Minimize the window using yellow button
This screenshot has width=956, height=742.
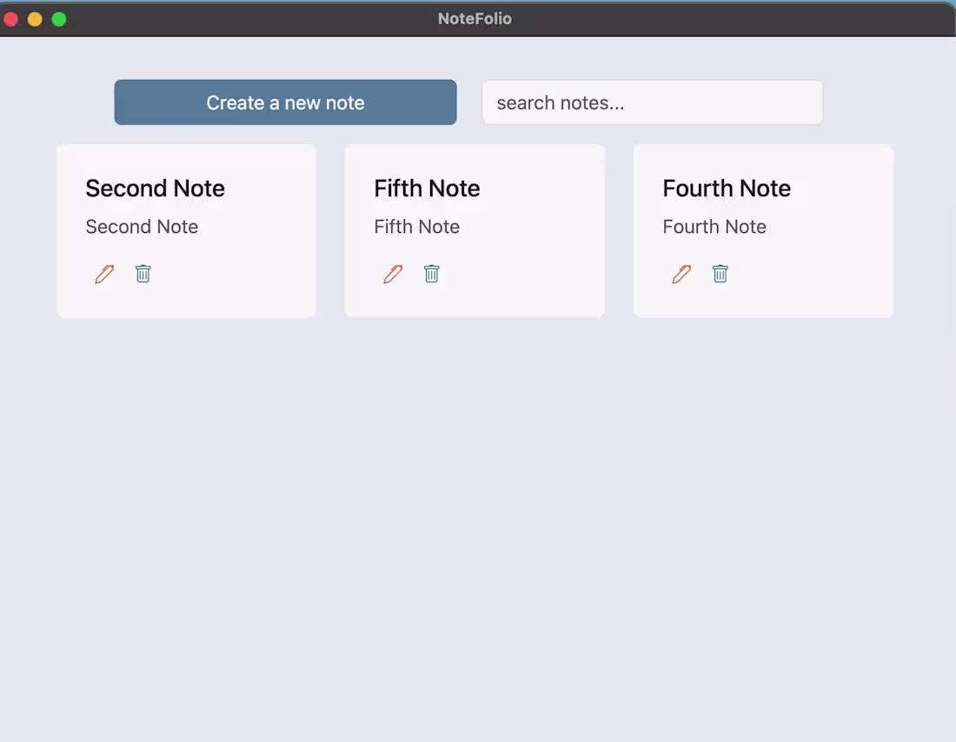coord(35,19)
